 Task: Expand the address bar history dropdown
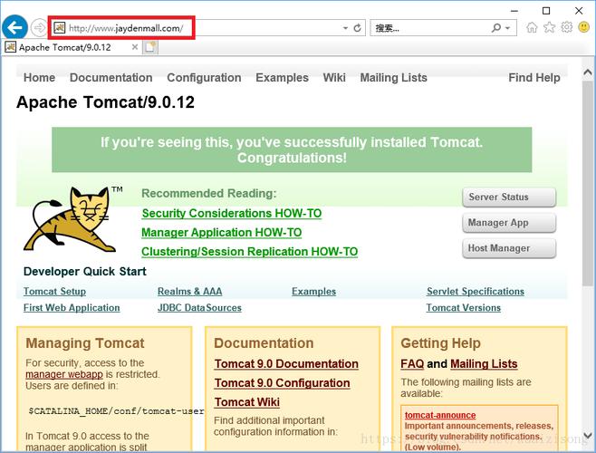345,28
